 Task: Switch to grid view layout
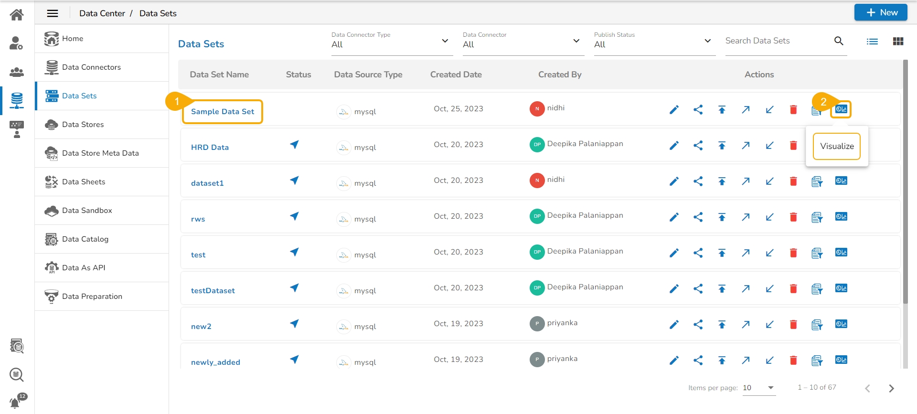pos(898,42)
